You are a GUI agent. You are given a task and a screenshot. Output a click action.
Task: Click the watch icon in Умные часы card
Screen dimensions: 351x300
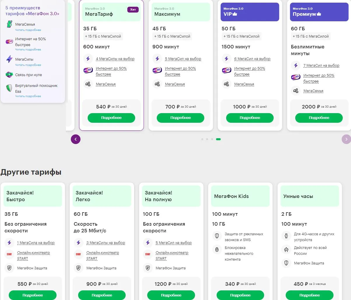coord(286,236)
